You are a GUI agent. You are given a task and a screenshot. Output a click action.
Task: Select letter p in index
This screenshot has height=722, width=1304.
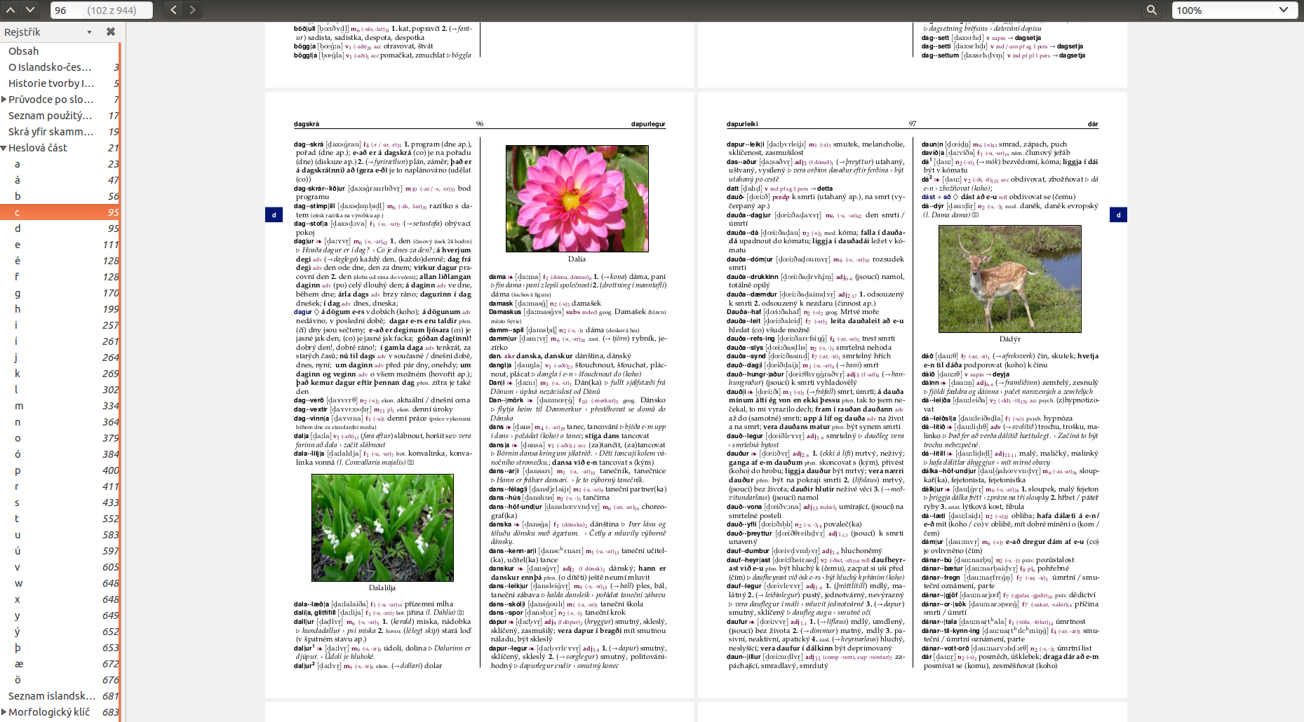pyautogui.click(x=60, y=470)
